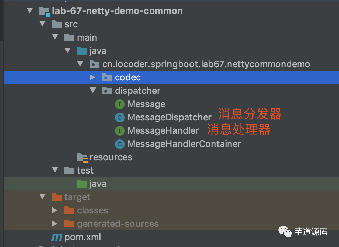Click the green test java folder icon
The image size is (339, 247).
click(x=82, y=184)
